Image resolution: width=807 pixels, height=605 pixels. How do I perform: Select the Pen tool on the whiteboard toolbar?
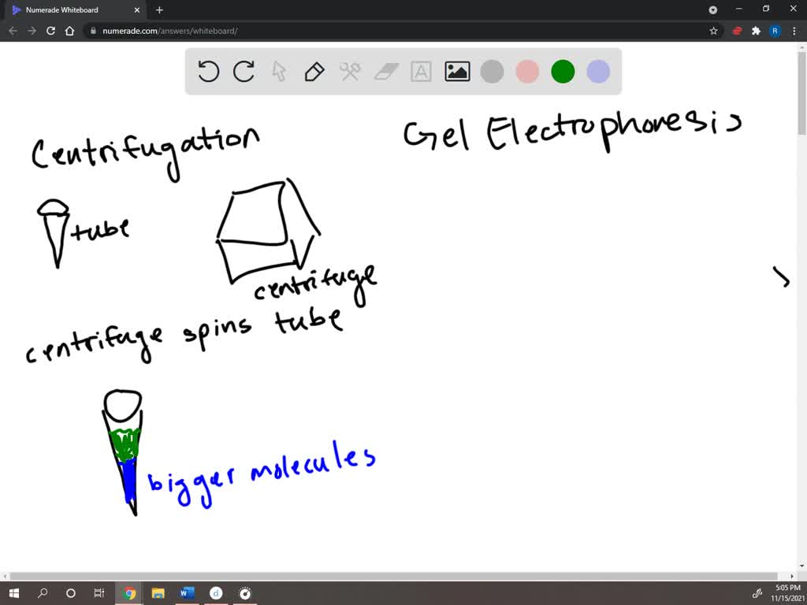[x=314, y=71]
